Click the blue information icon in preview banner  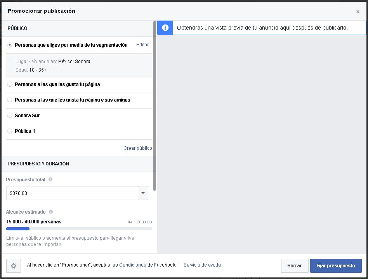(x=165, y=28)
